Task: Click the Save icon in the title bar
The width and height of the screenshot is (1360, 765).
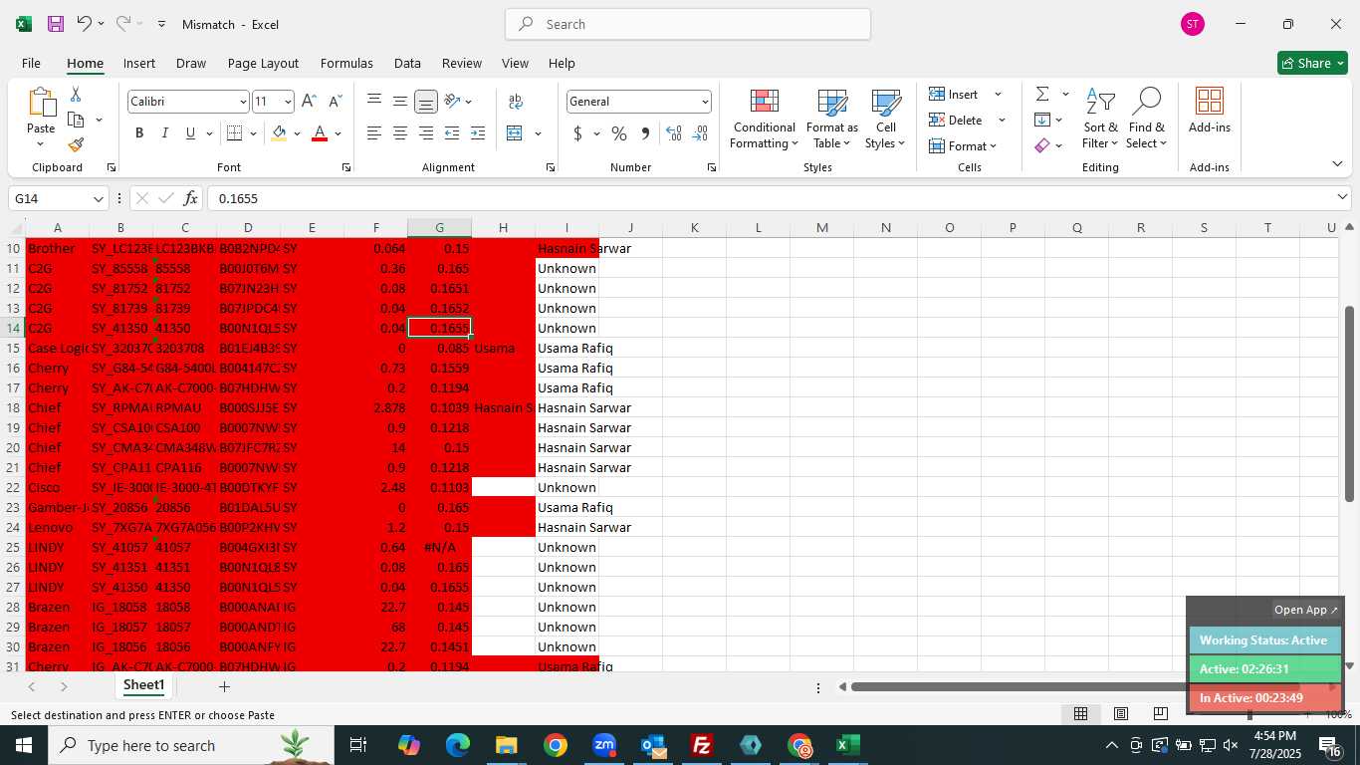Action: 56,24
